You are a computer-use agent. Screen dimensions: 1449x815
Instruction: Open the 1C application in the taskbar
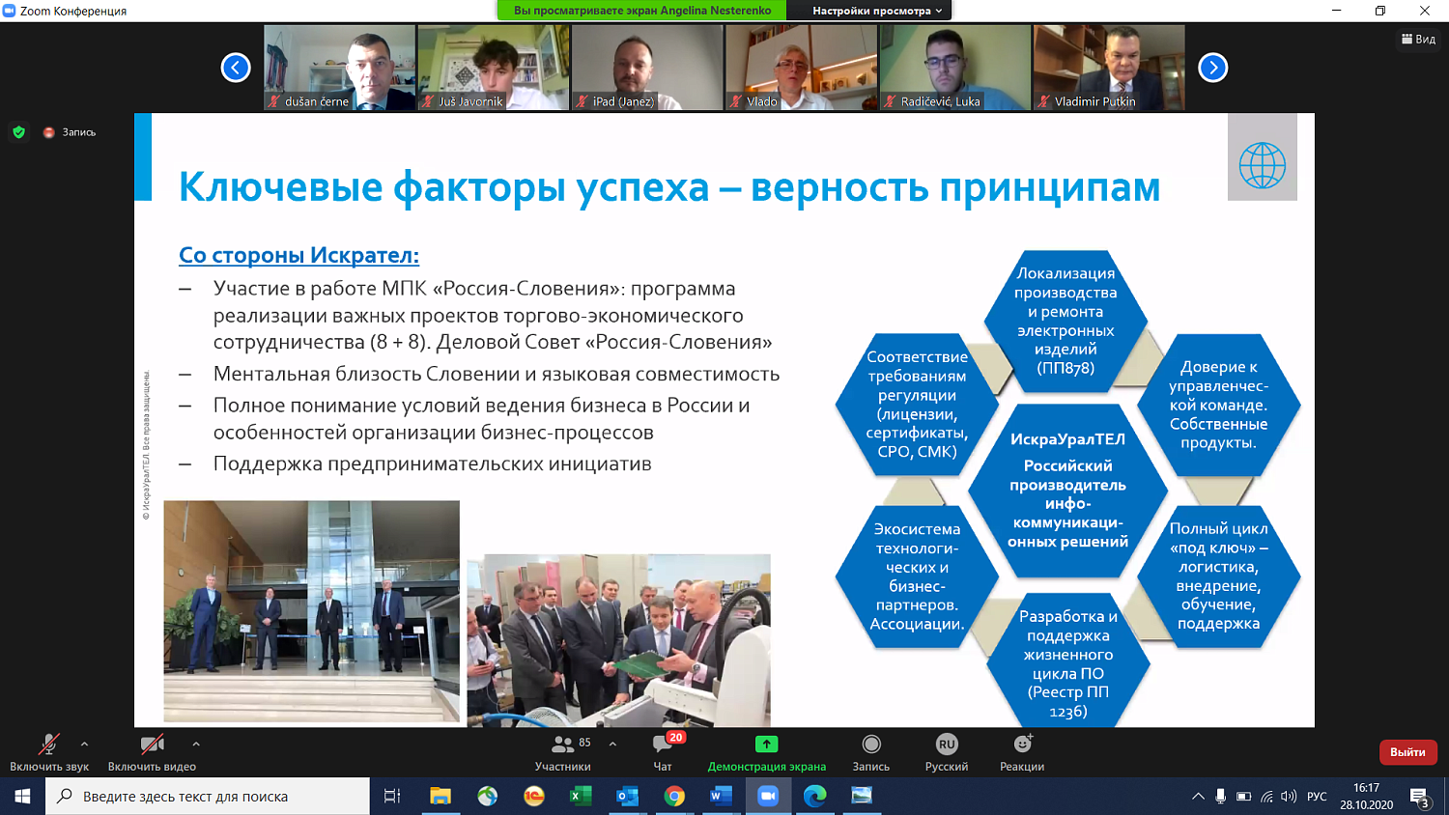click(x=534, y=796)
